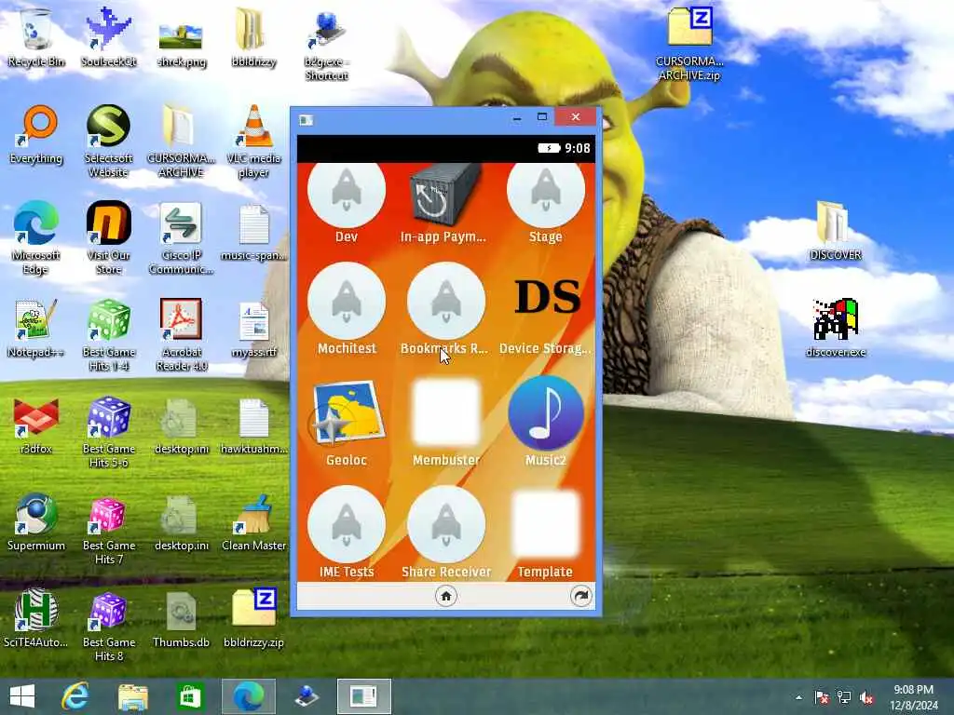
Task: Open the Windows Store taskbar icon
Action: point(190,696)
